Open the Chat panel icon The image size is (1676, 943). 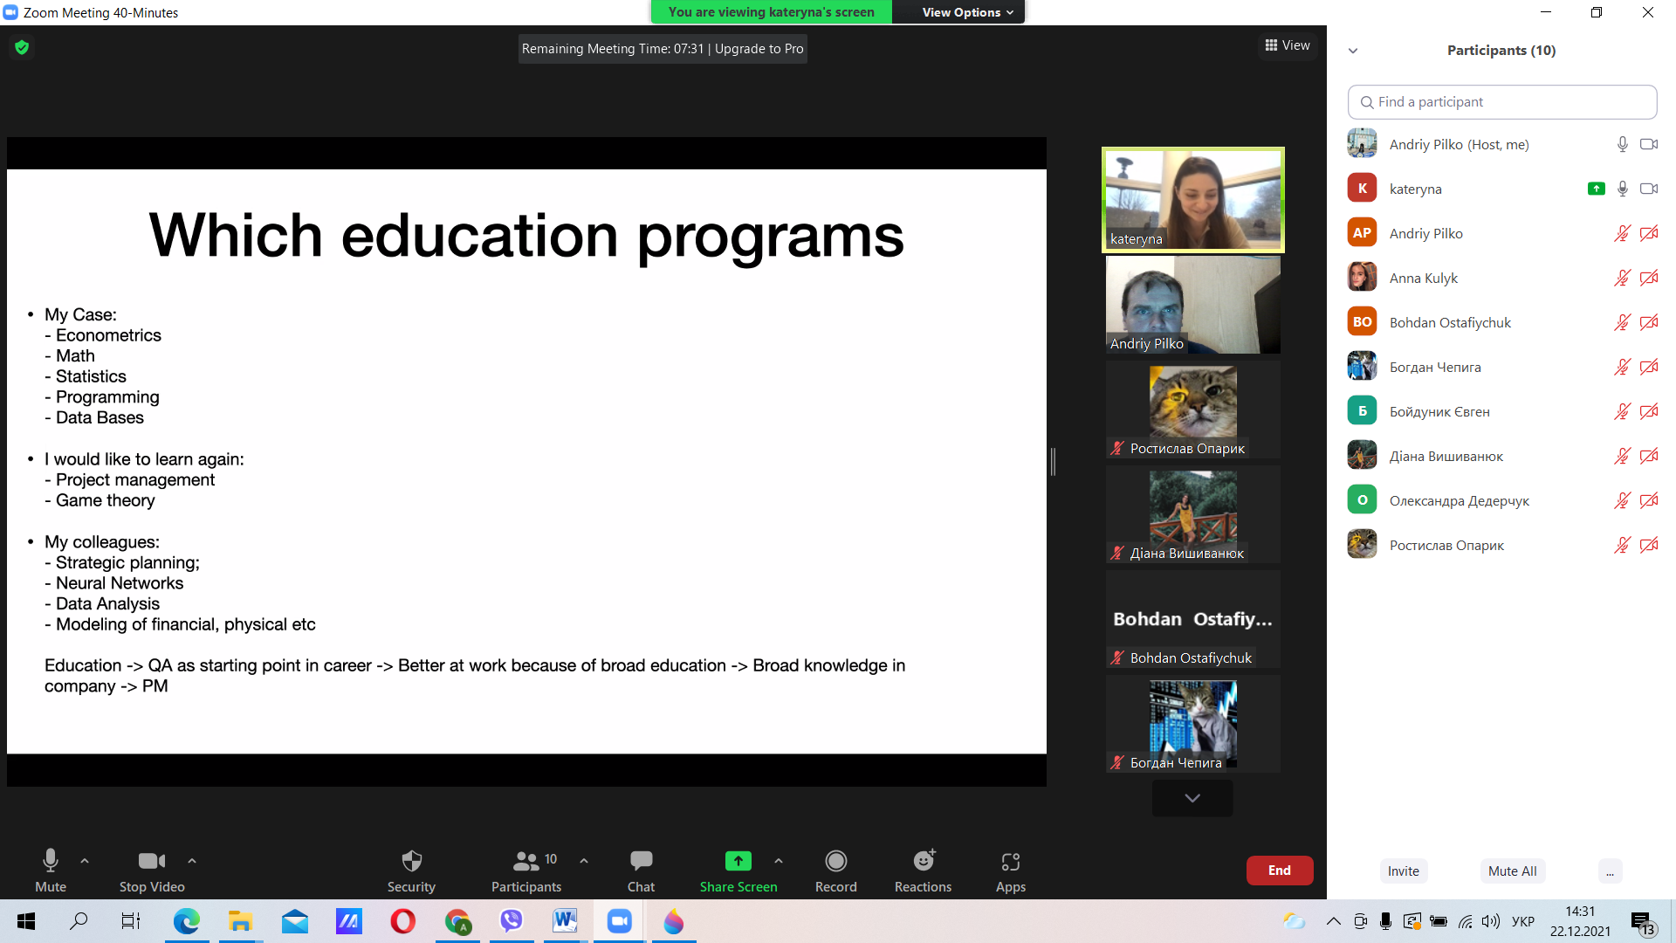click(641, 862)
